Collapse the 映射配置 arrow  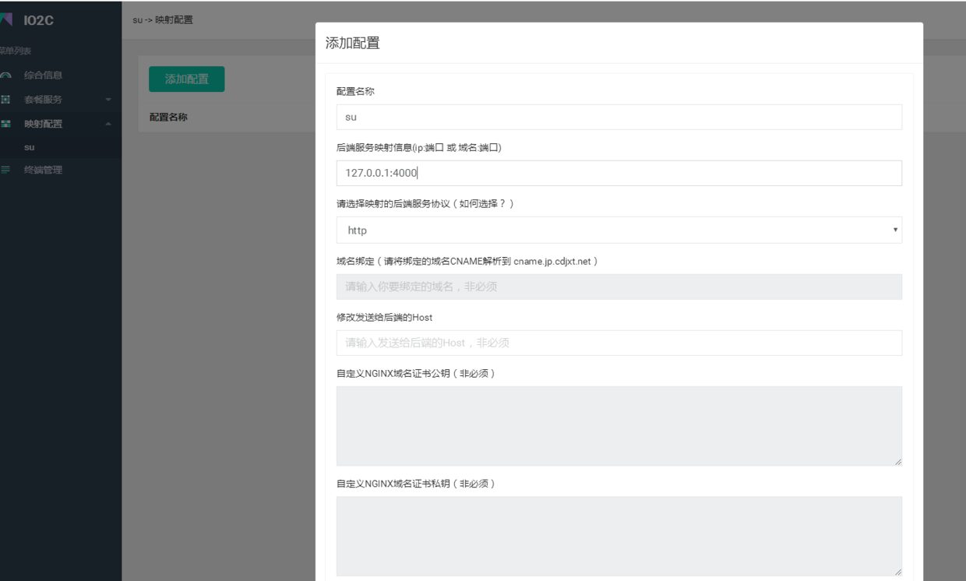tap(108, 124)
